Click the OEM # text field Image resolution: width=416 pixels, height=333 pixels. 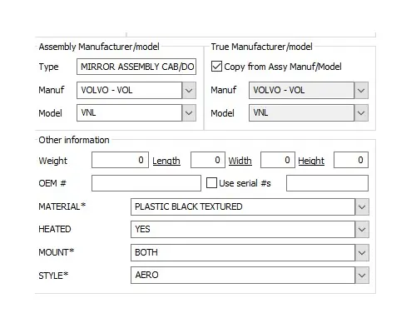pos(146,183)
